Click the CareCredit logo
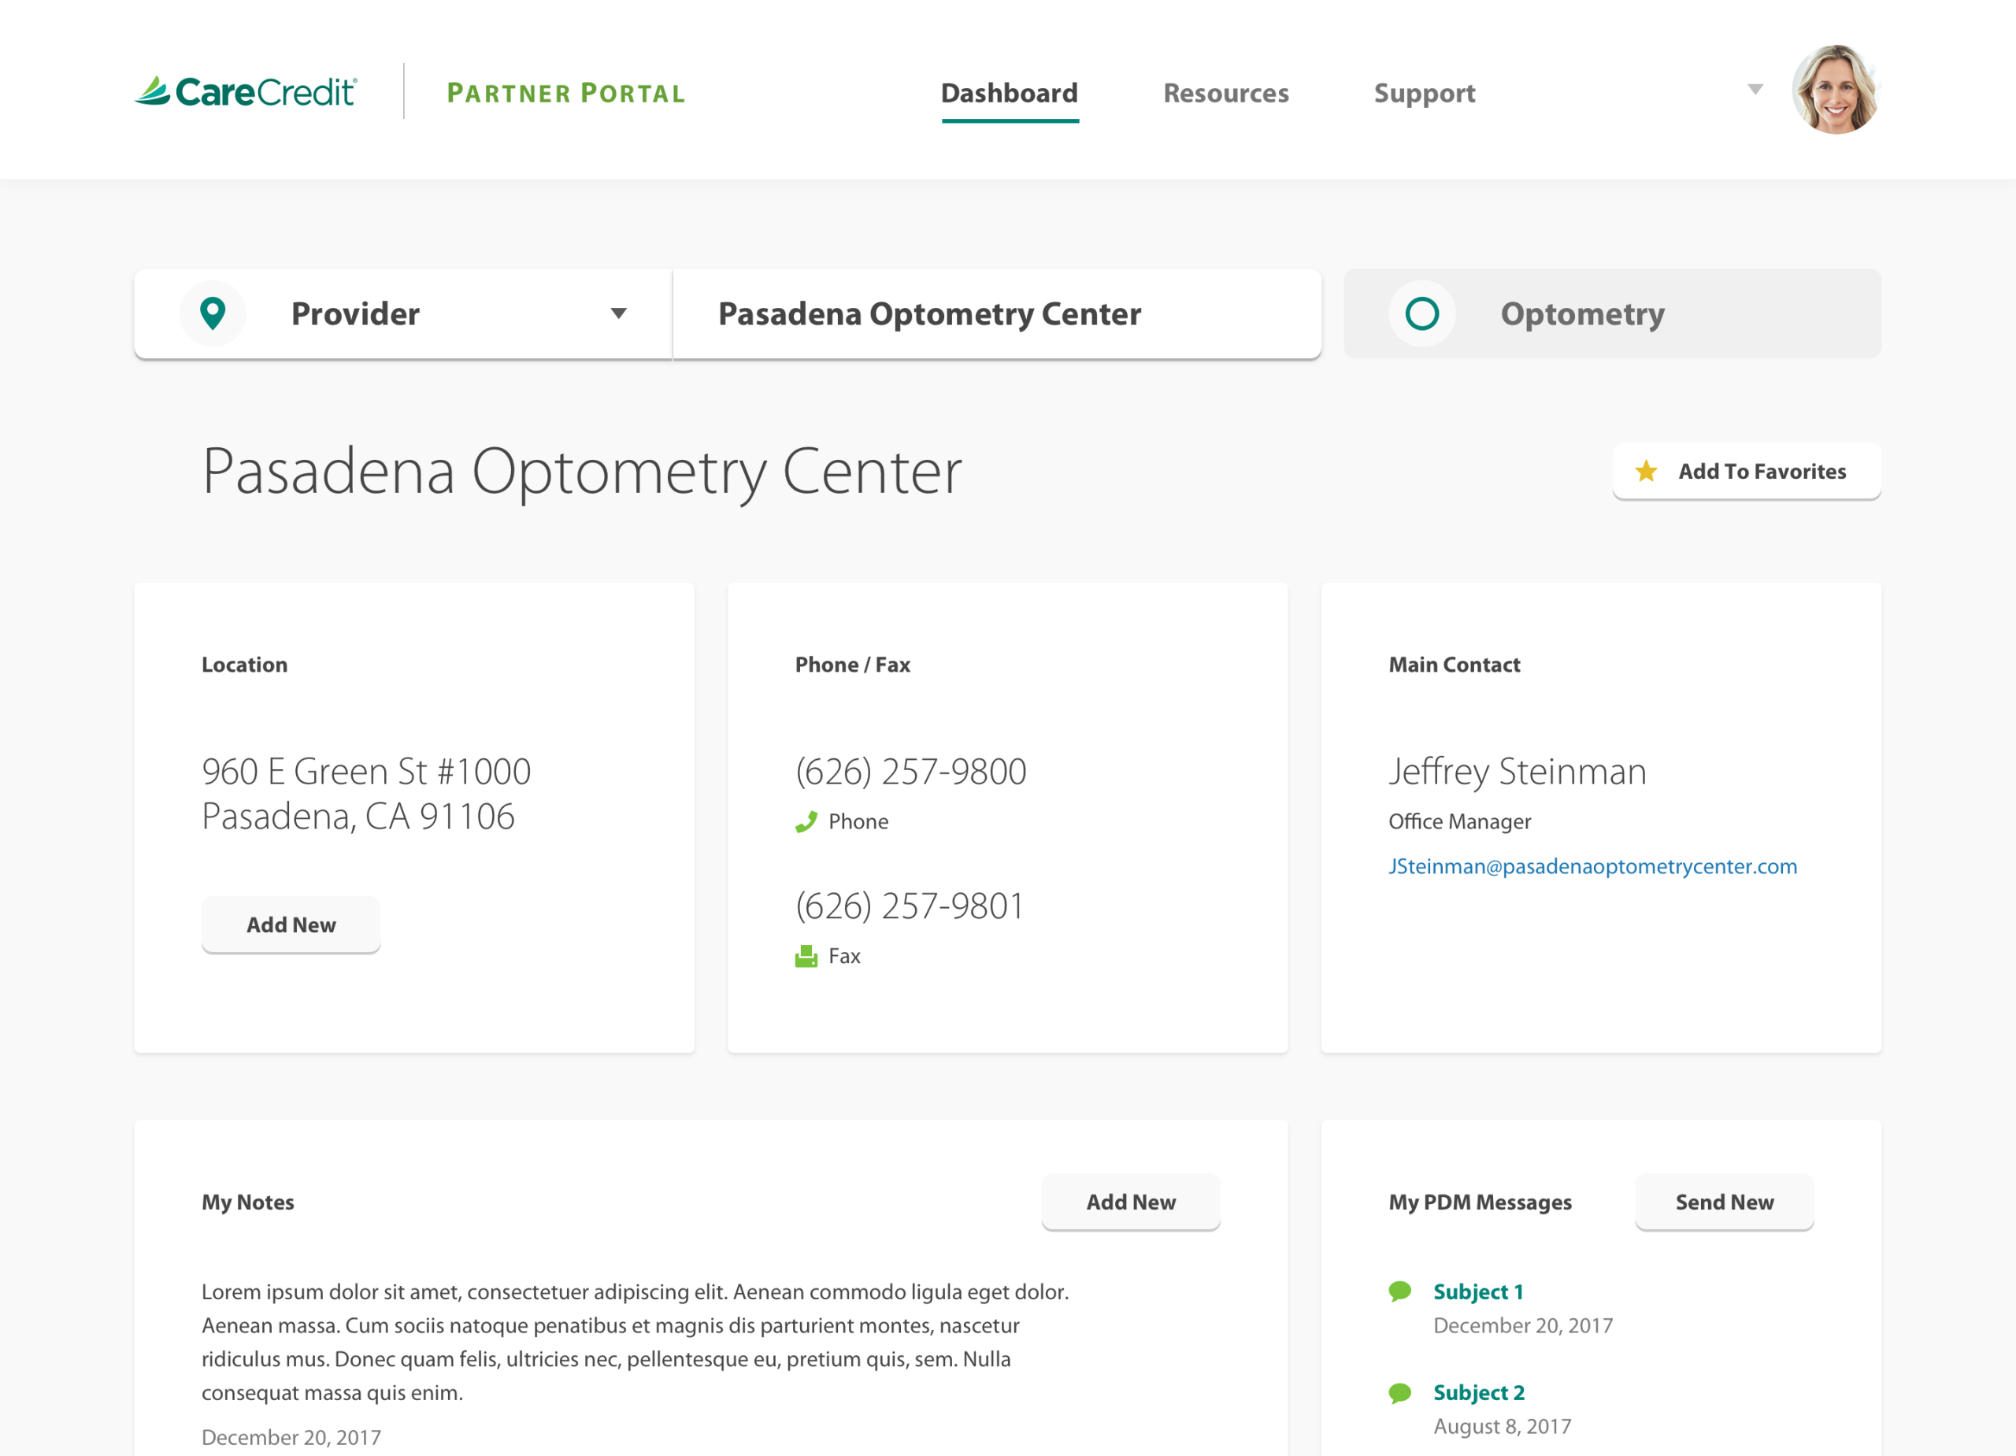 [x=246, y=91]
